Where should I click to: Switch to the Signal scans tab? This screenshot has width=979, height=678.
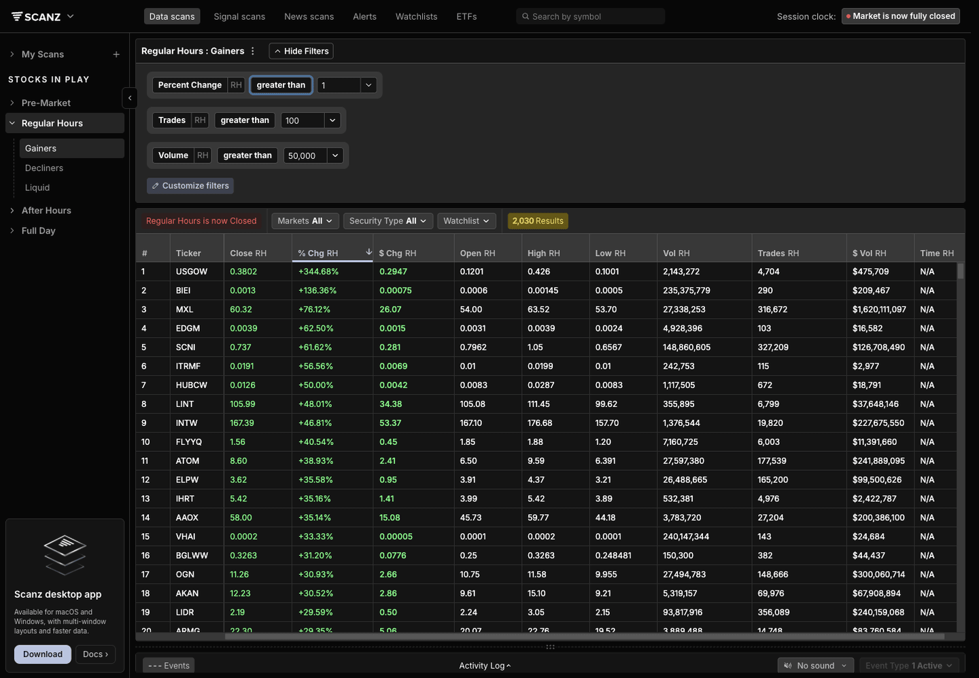click(239, 16)
